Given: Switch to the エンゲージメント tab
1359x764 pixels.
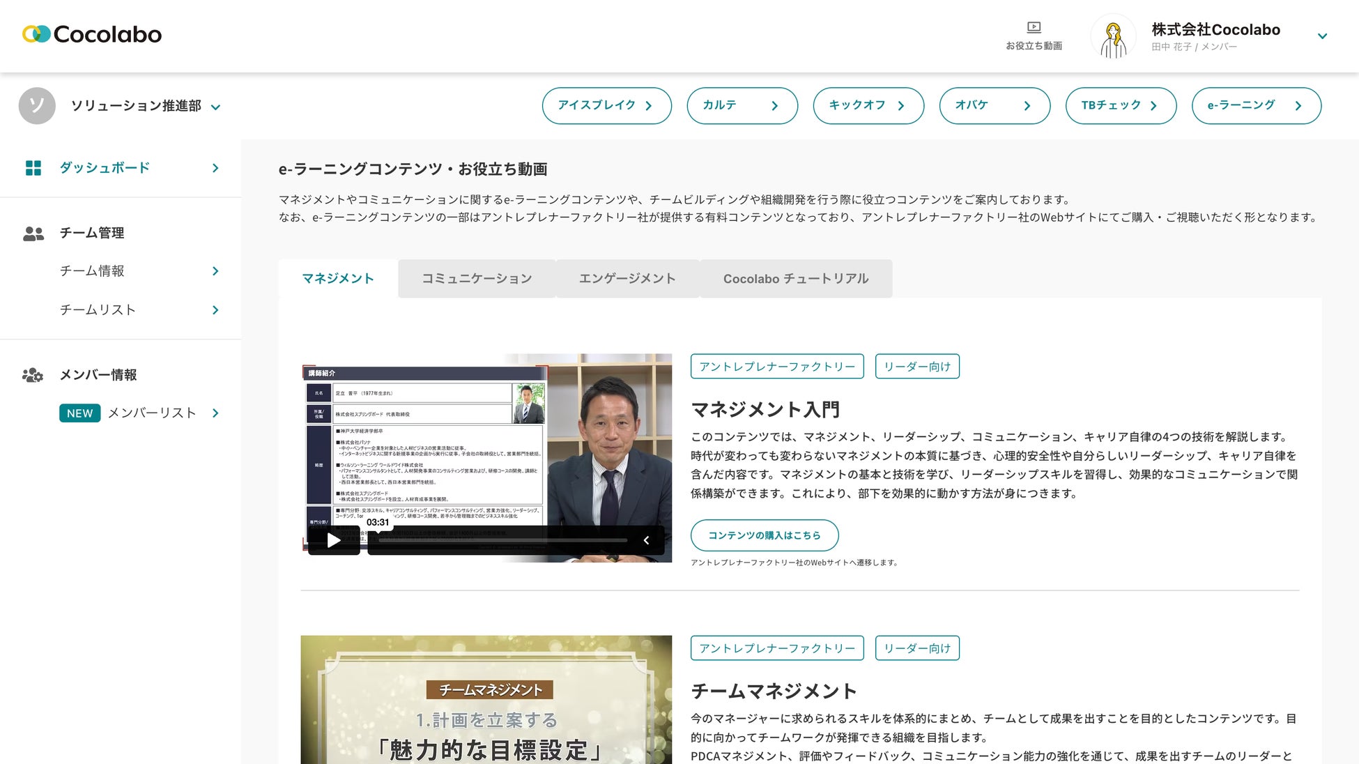Looking at the screenshot, I should click(627, 279).
